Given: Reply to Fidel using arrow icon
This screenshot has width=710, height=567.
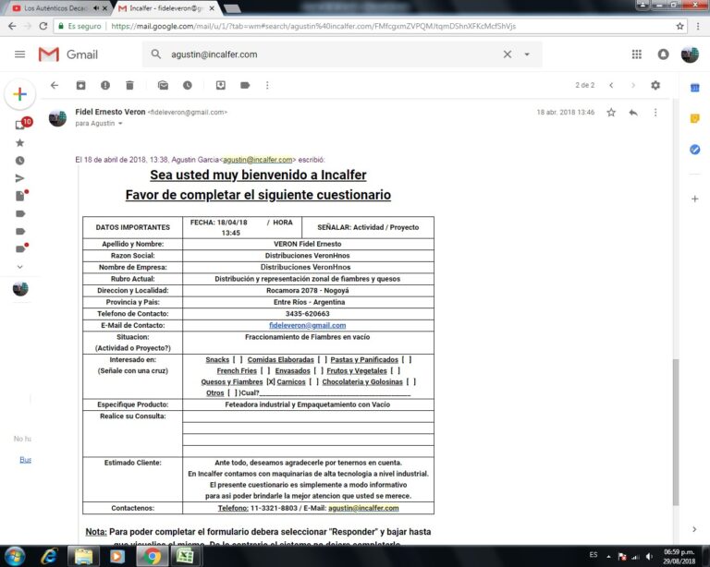Looking at the screenshot, I should [633, 113].
